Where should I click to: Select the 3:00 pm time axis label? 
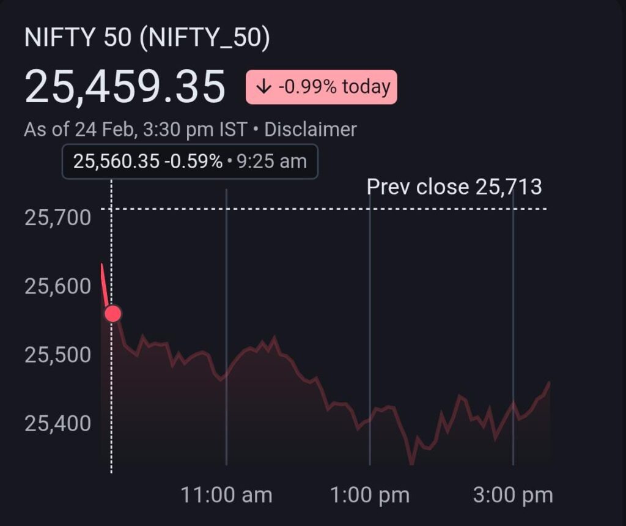tap(513, 495)
